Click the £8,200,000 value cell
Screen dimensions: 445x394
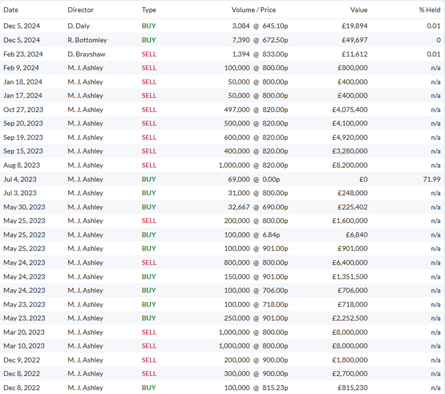tap(350, 165)
